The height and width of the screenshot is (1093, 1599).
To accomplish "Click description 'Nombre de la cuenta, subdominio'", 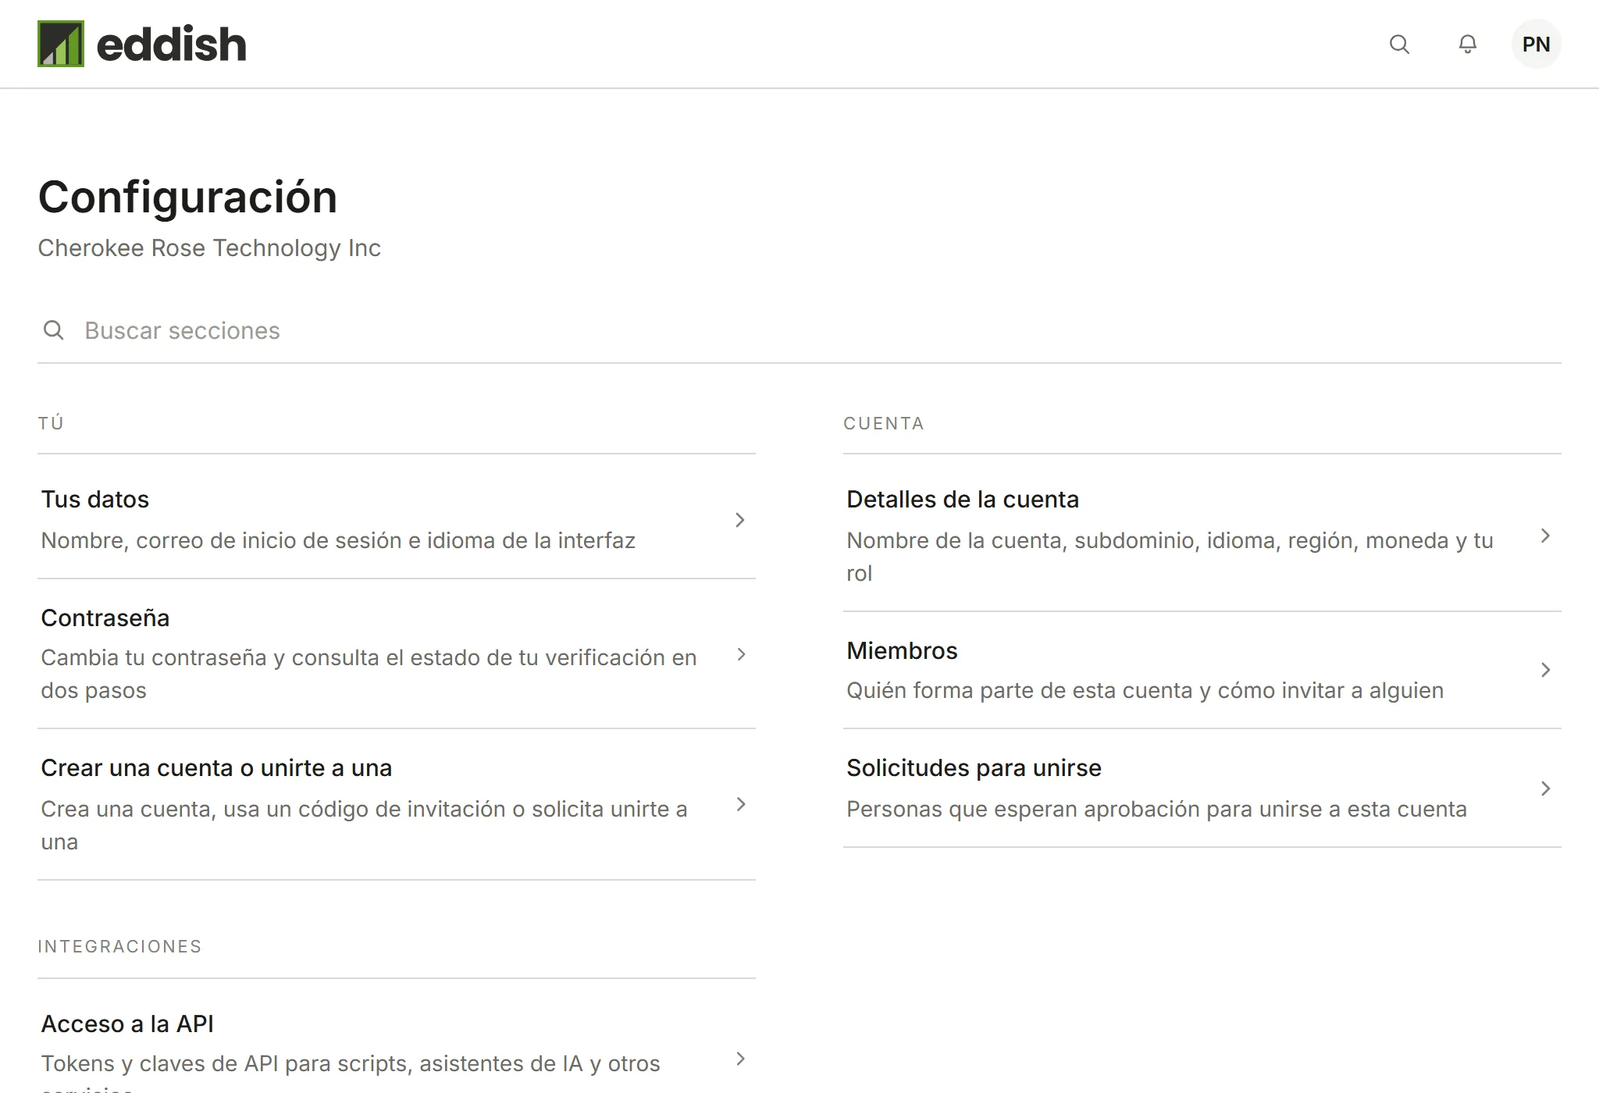I will click(1170, 557).
